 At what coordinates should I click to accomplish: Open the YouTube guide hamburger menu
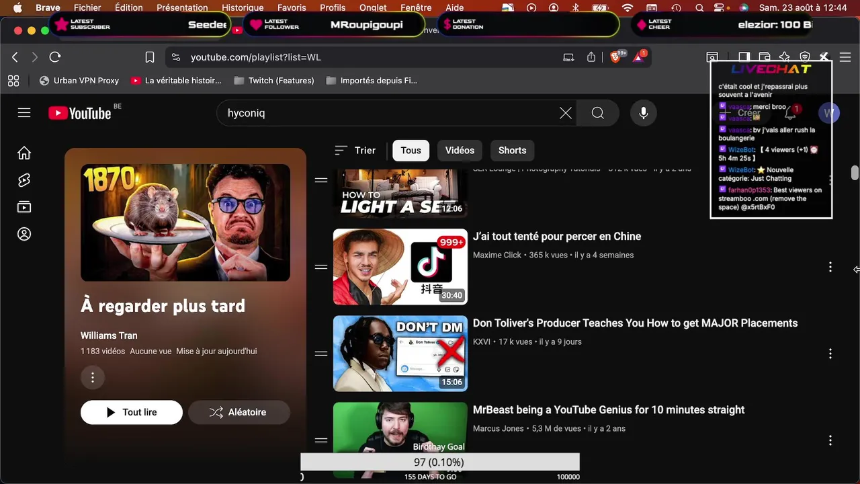(24, 113)
